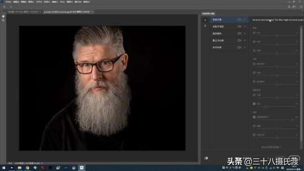Image resolution: width=304 pixels, height=171 pixels.
Task: Open the 图层(L) menu
Action: [x=31, y=2]
